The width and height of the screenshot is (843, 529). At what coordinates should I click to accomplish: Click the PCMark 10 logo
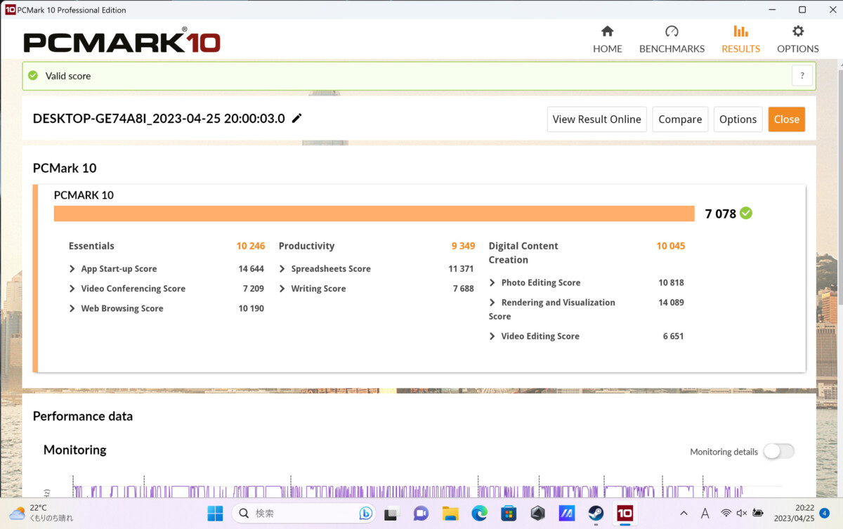(122, 40)
